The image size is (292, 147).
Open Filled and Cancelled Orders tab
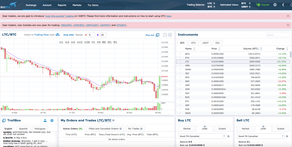click(105, 129)
